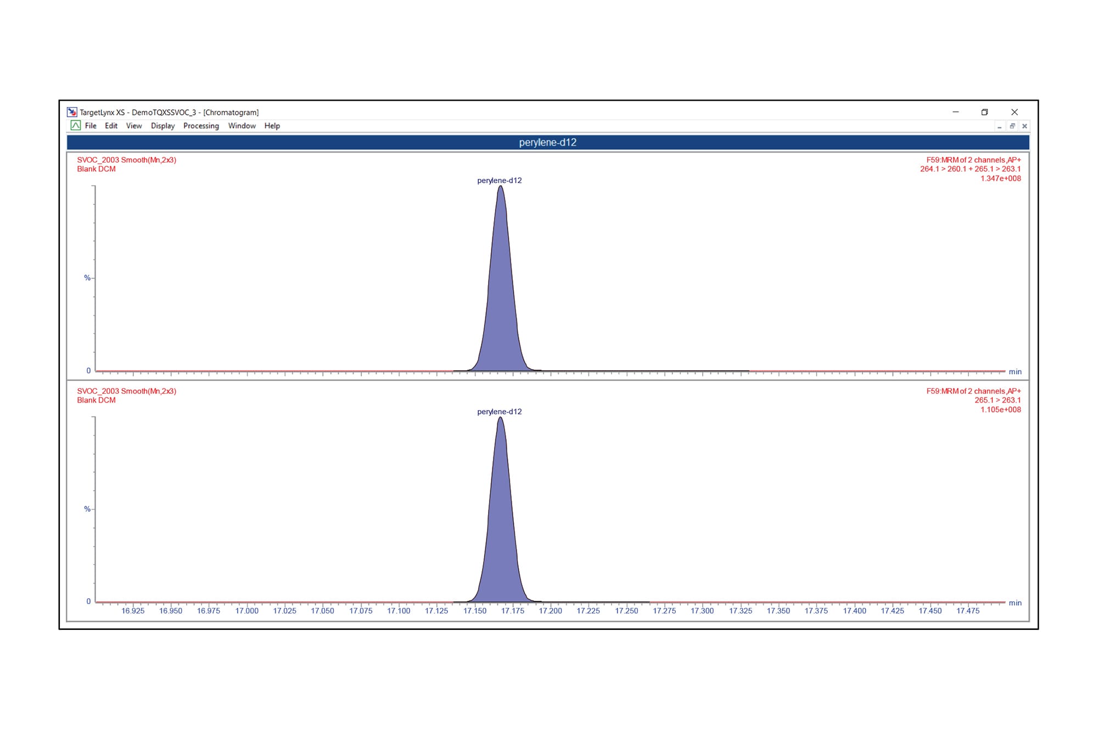Click the blue-filled perylene peak apex
1098x732 pixels.
click(x=501, y=189)
